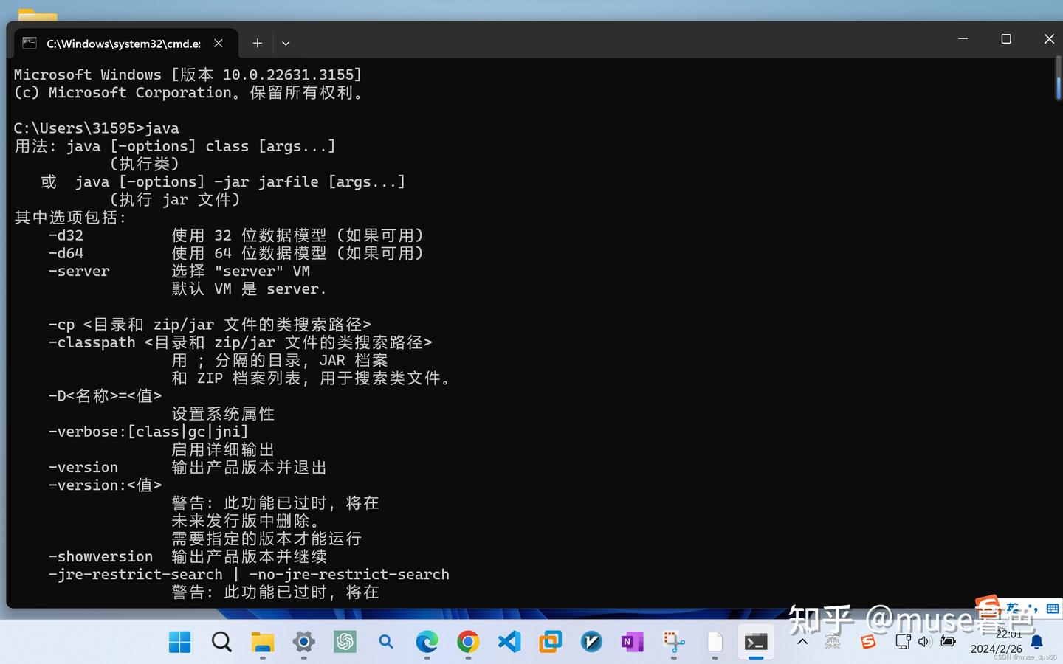This screenshot has height=664, width=1063.
Task: Launch Visual Studio Code from the taskbar
Action: (509, 642)
